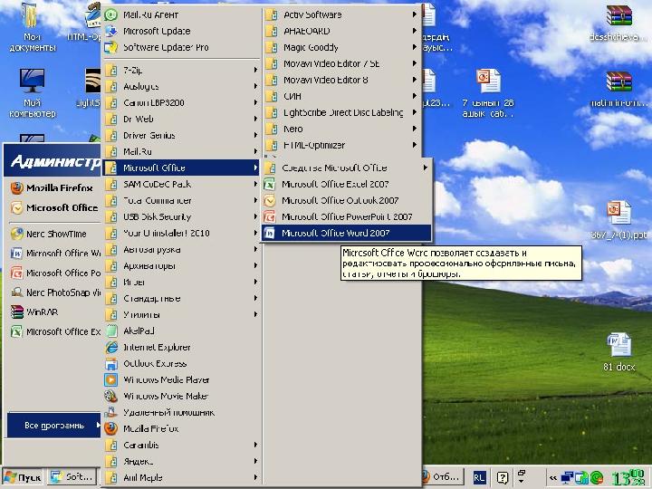
Task: Click the RL language indicator in taskbar
Action: click(x=478, y=477)
